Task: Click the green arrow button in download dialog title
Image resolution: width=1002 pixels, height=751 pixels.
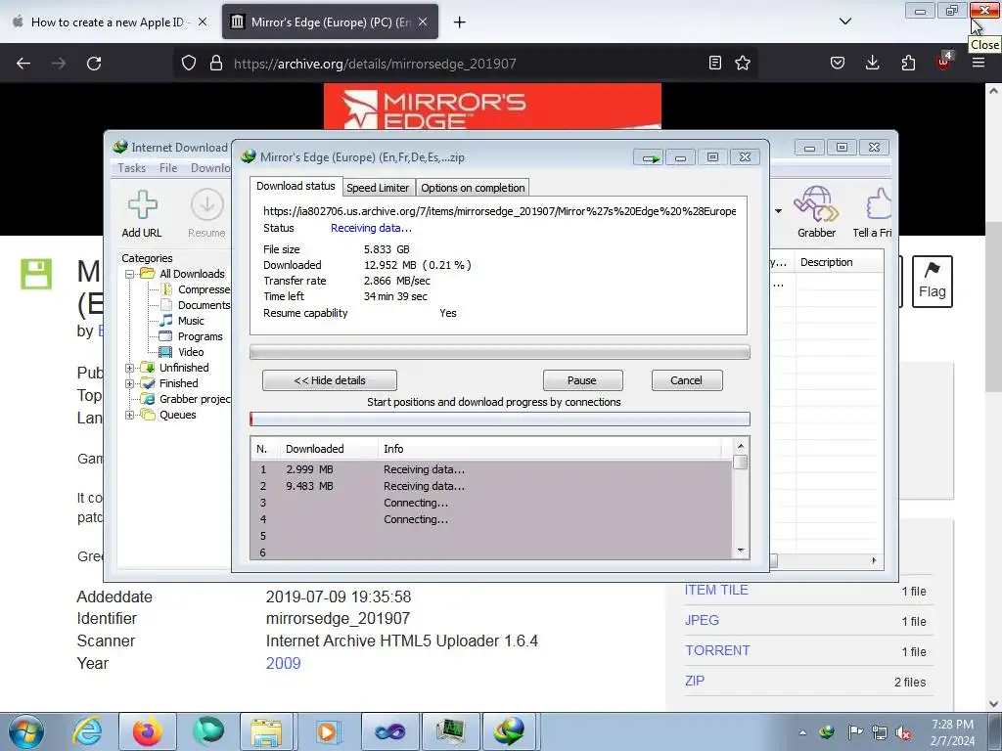Action: pyautogui.click(x=650, y=157)
